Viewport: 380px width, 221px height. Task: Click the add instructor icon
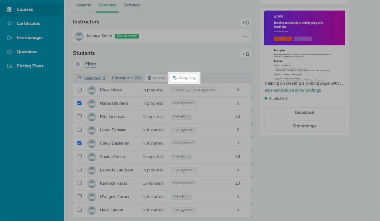(246, 22)
